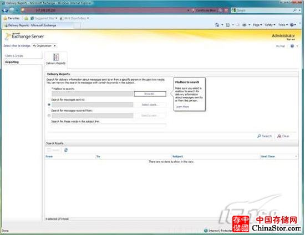Click the browser Forward arrow button
The image size is (305, 235).
12,10
